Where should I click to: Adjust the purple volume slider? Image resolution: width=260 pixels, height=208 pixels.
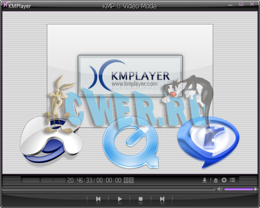[240, 189]
